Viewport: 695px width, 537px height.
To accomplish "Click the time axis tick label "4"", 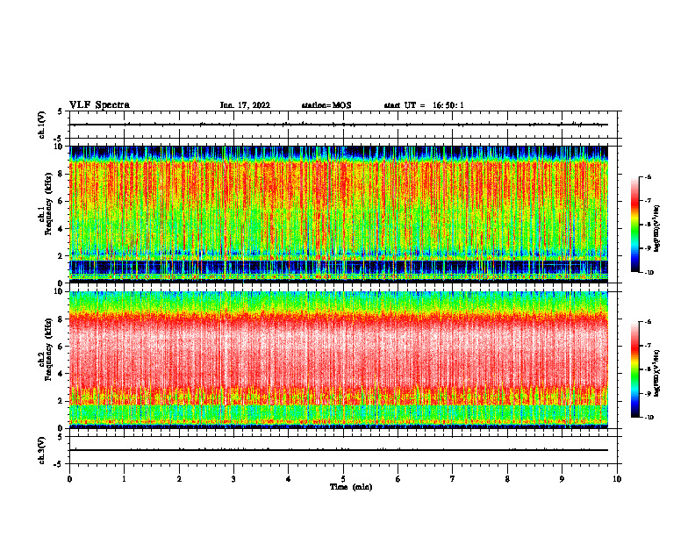I will coord(289,479).
